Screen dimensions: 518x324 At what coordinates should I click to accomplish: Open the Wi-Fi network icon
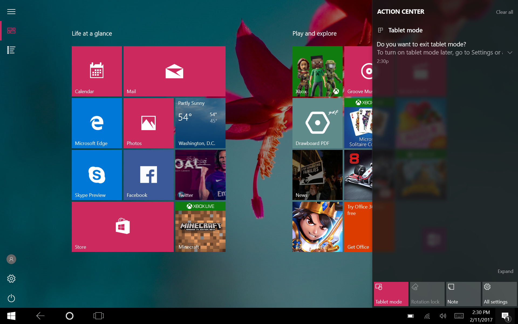point(427,316)
